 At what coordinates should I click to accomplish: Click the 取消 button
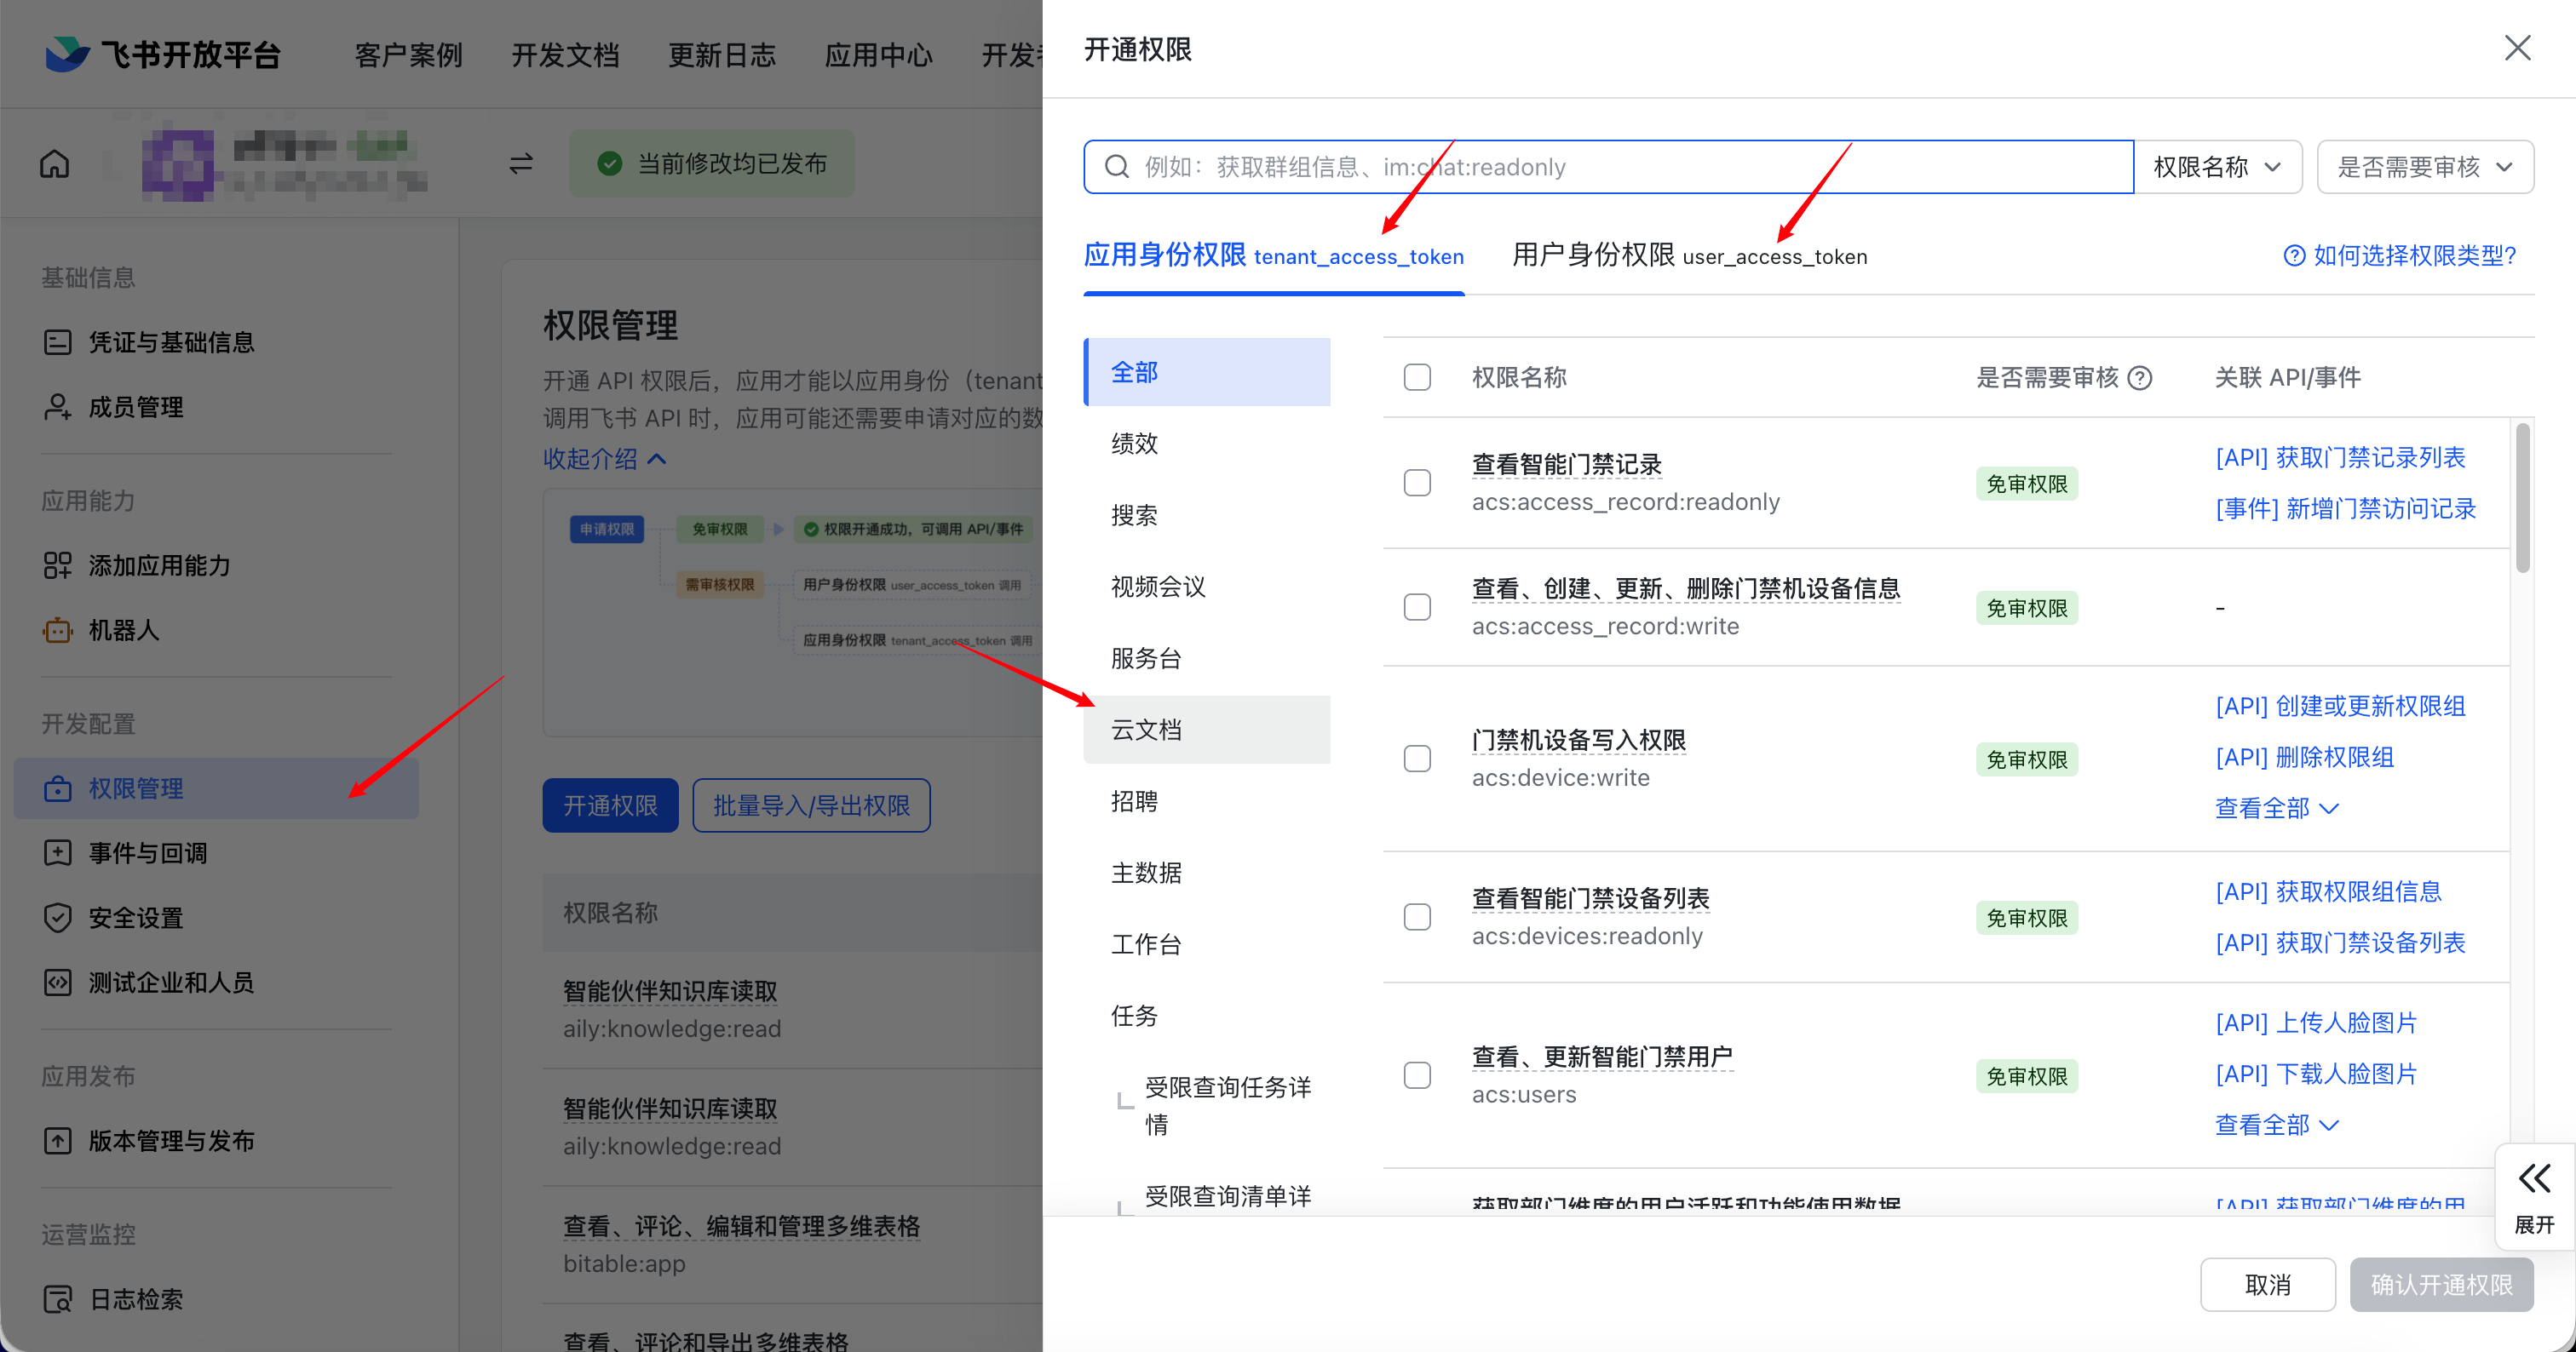point(2267,1284)
